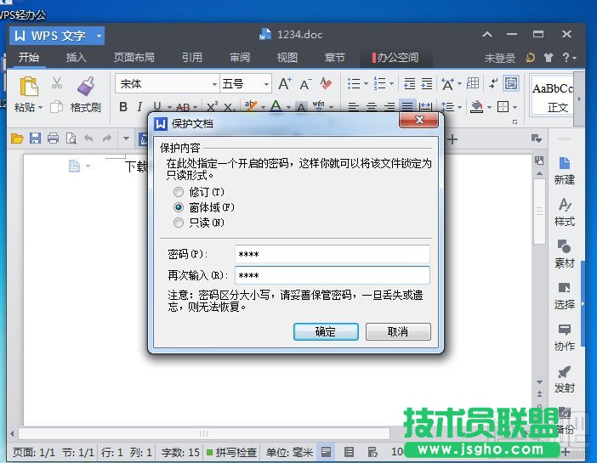Click the 密码(P) password field
This screenshot has width=597, height=463.
(333, 254)
